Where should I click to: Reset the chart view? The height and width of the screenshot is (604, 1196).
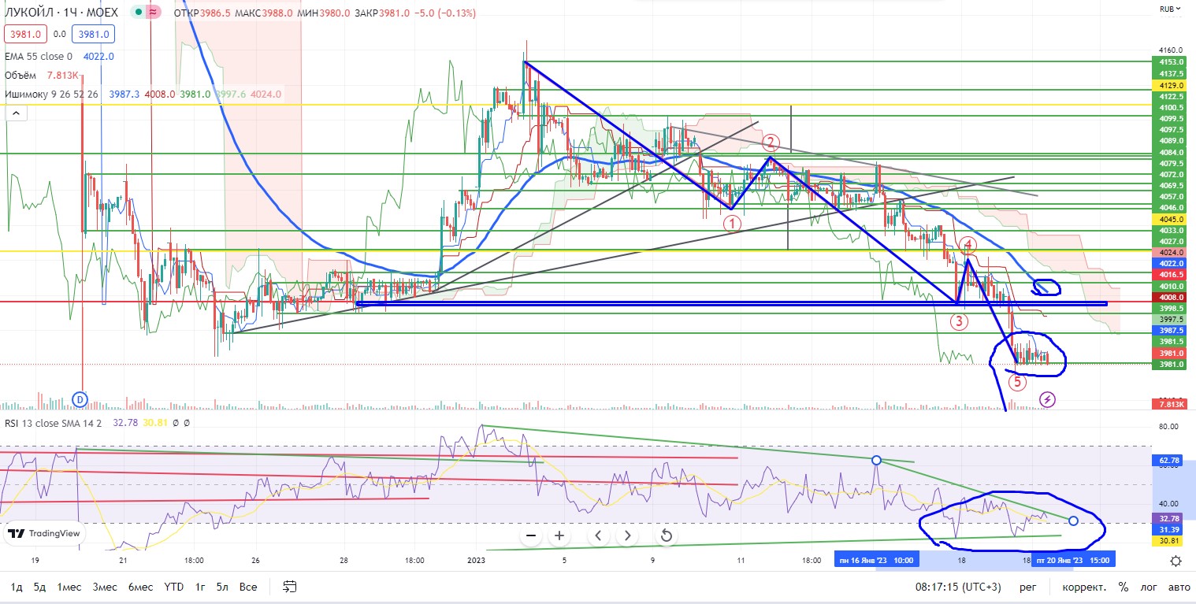point(666,535)
